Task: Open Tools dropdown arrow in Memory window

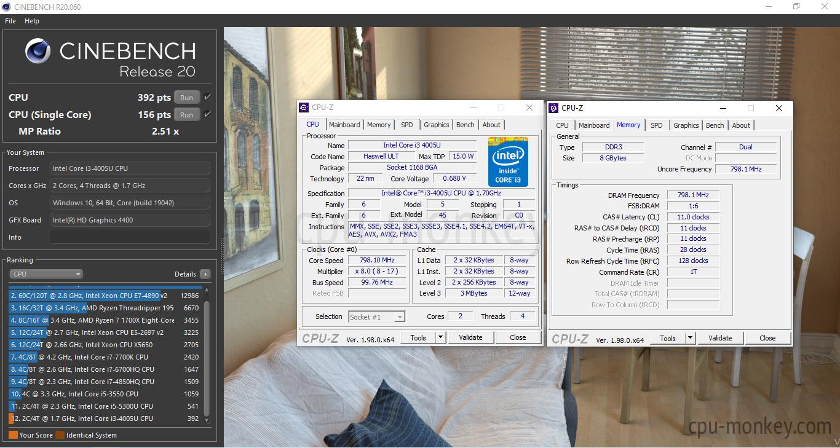Action: coord(690,338)
